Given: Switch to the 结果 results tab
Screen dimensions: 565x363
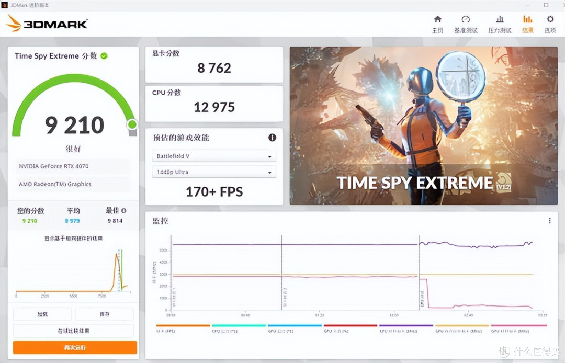Looking at the screenshot, I should [x=527, y=24].
